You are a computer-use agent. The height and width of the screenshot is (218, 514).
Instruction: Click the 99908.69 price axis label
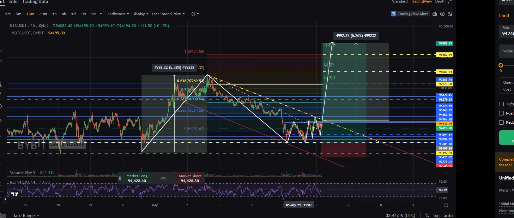click(445, 43)
